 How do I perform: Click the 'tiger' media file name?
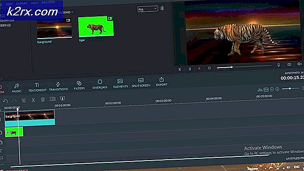tap(82, 40)
